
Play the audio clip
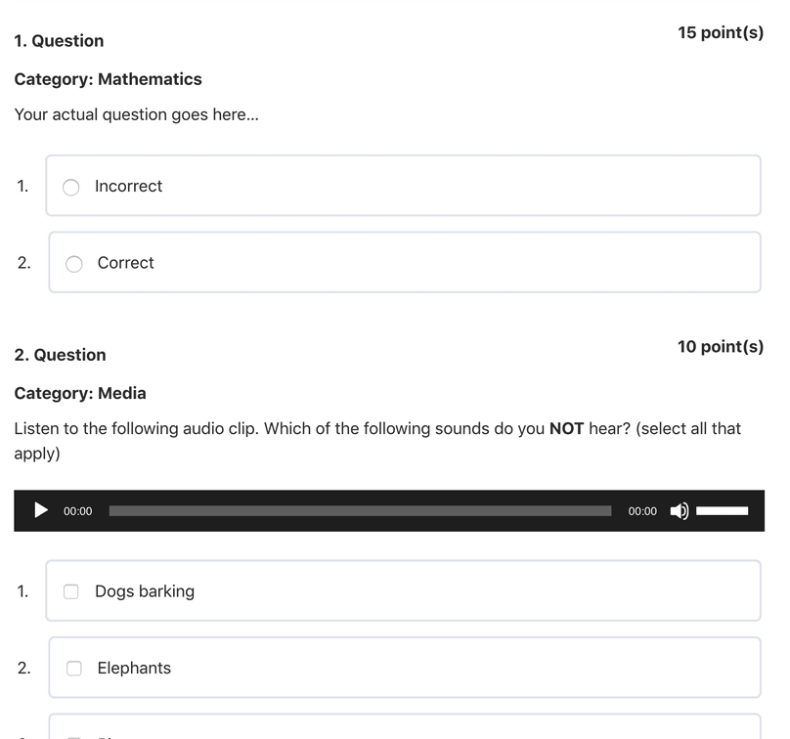(41, 510)
